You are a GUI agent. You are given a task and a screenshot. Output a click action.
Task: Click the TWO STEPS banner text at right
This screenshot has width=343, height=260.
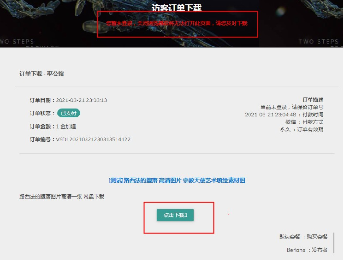click(319, 41)
